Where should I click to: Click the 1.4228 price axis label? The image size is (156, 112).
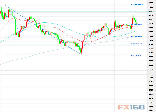point(150,19)
